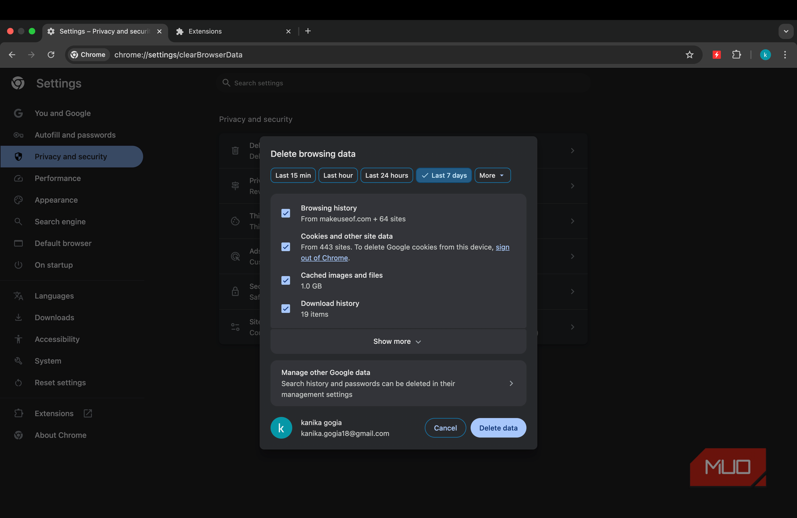Screen dimensions: 797x518
Task: Open the tab search dropdown arrow
Action: pyautogui.click(x=786, y=31)
